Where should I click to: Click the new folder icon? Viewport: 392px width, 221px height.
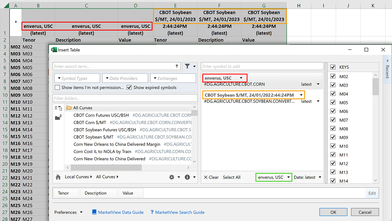point(58,117)
